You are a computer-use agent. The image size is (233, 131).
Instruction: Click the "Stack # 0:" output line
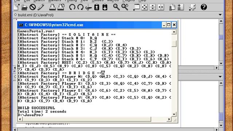[57, 38]
